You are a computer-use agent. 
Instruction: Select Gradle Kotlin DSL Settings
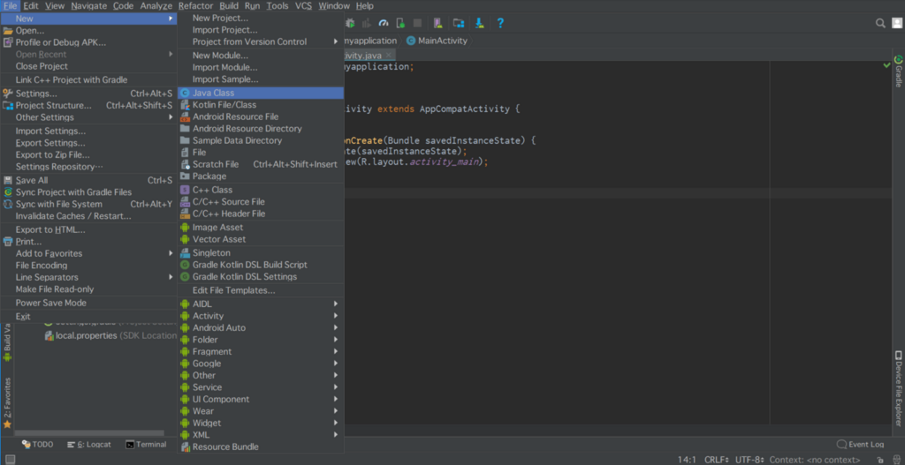tap(261, 276)
